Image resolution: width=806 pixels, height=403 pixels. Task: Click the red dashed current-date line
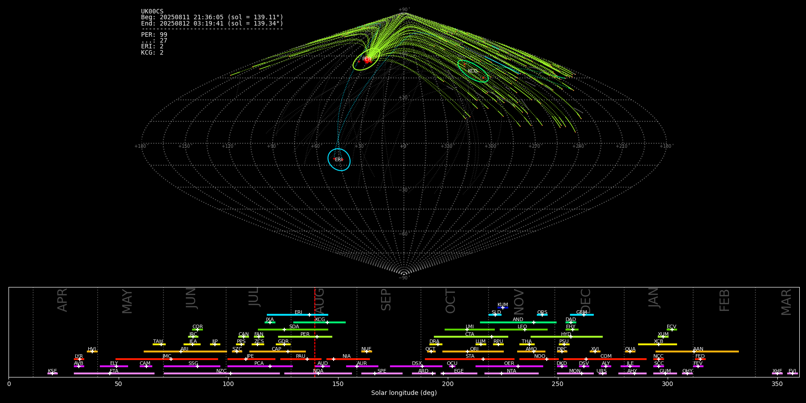(315, 332)
